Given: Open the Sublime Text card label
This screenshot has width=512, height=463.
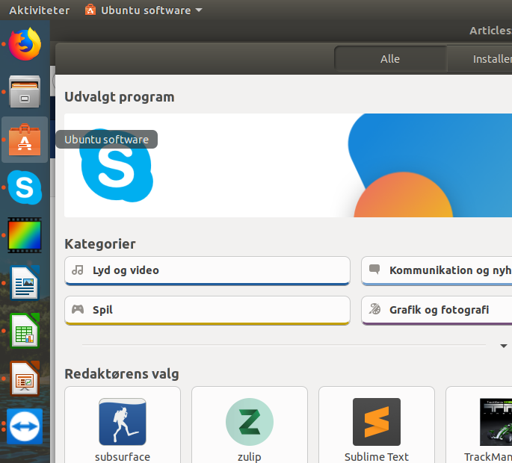Looking at the screenshot, I should [x=377, y=457].
